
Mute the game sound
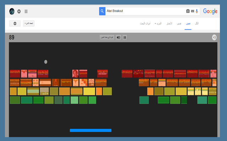pos(118,37)
